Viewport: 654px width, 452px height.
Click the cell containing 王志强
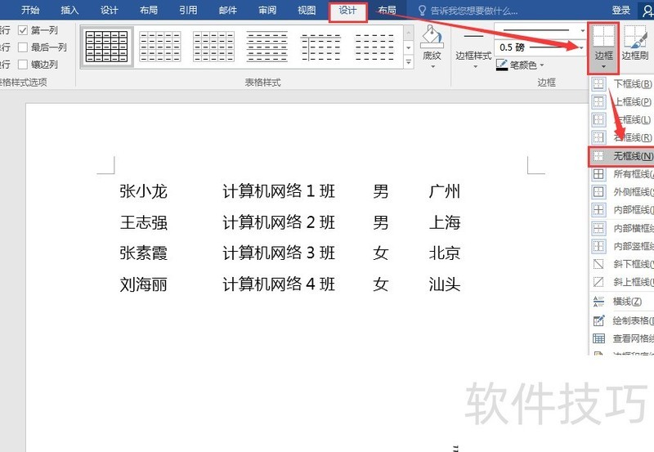click(x=144, y=222)
